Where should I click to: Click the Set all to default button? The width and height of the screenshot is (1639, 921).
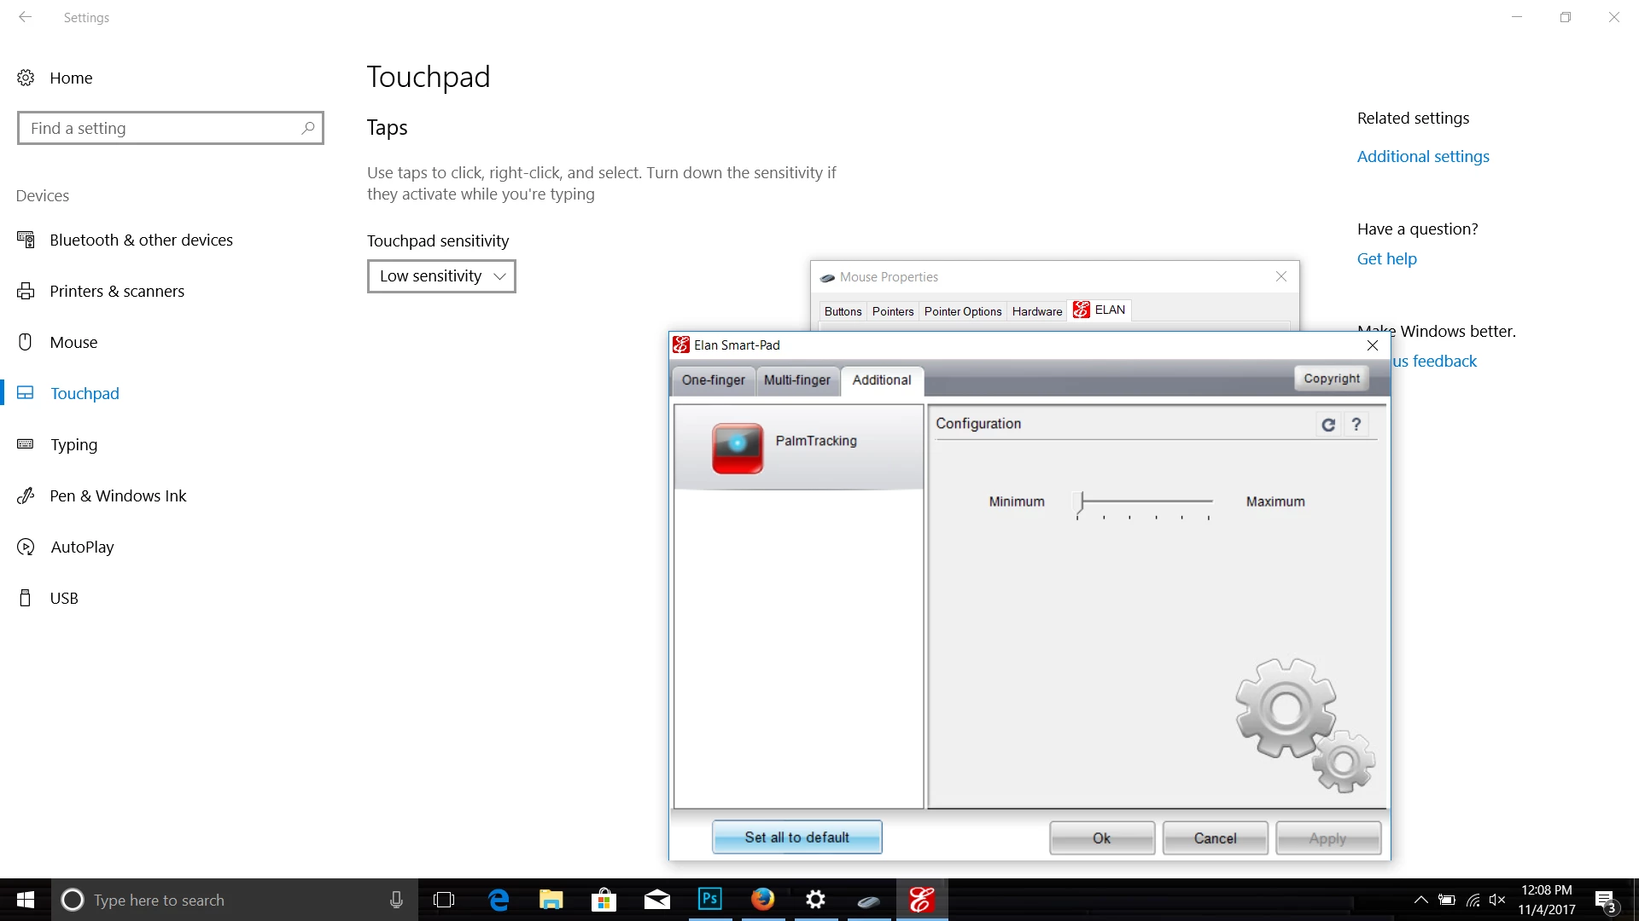coord(796,837)
